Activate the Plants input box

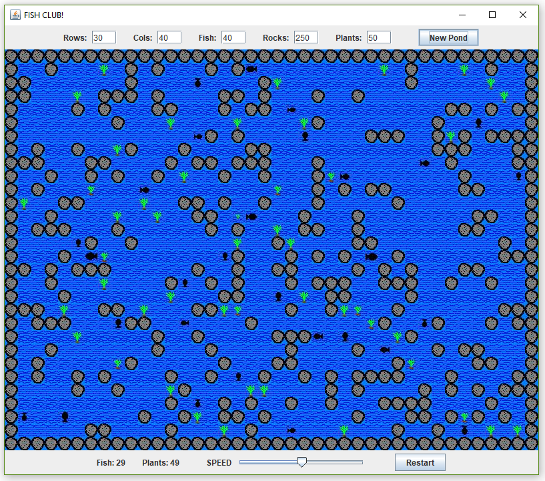(378, 37)
